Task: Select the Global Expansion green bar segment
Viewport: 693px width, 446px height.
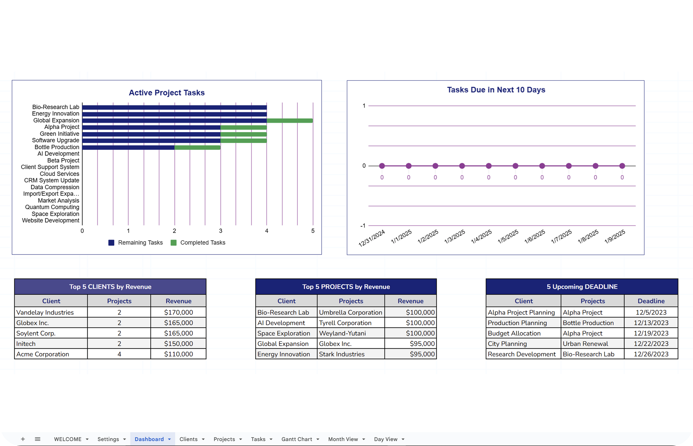Action: click(289, 120)
